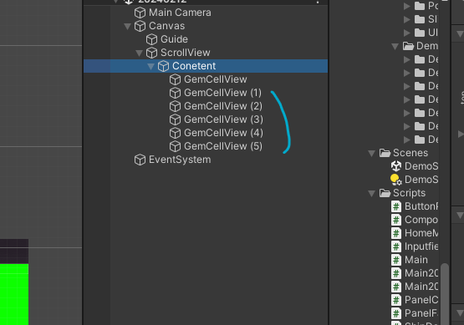The image size is (464, 325).
Task: Select the first GemCellView object
Action: coord(216,79)
